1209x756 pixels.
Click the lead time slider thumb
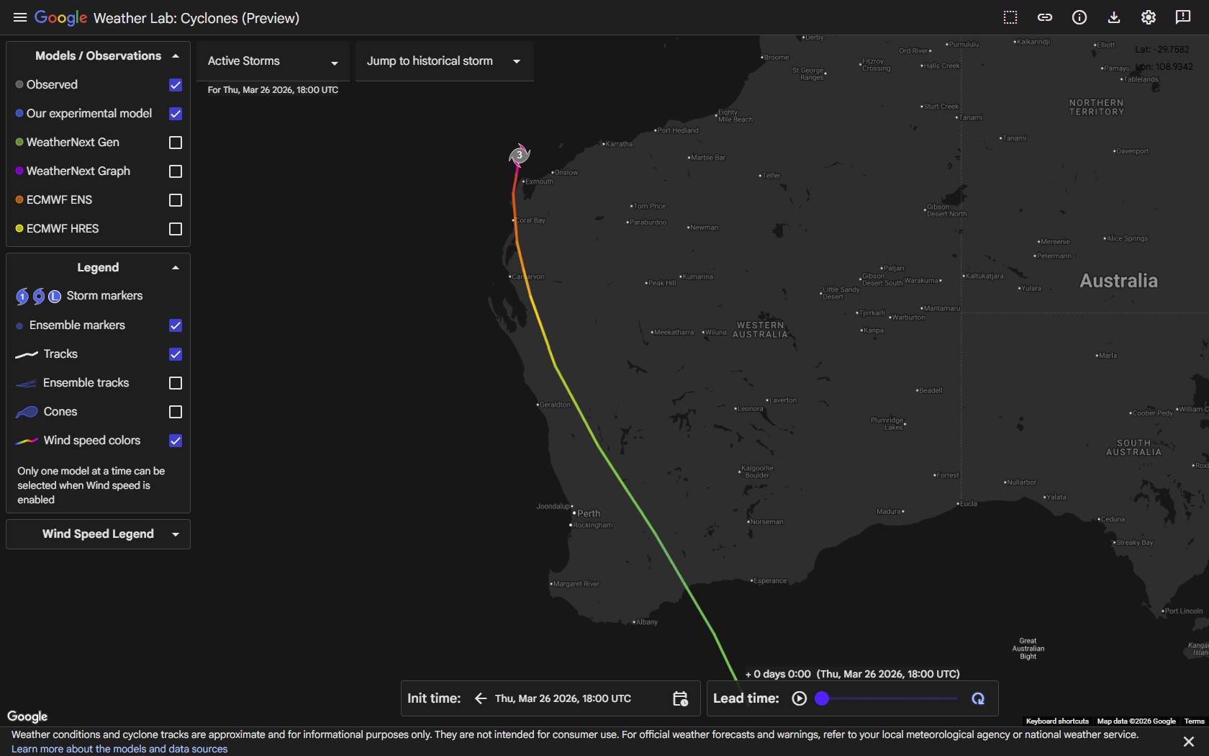(822, 698)
